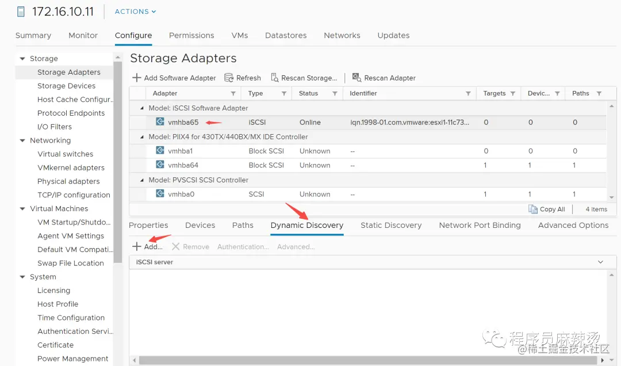Viewport: 621px width, 366px height.
Task: Open VMkernel adapters in sidebar
Action: (71, 167)
